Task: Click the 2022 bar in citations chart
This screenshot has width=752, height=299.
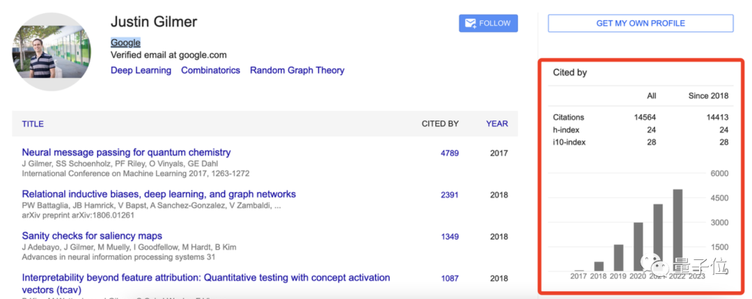Action: click(x=677, y=229)
